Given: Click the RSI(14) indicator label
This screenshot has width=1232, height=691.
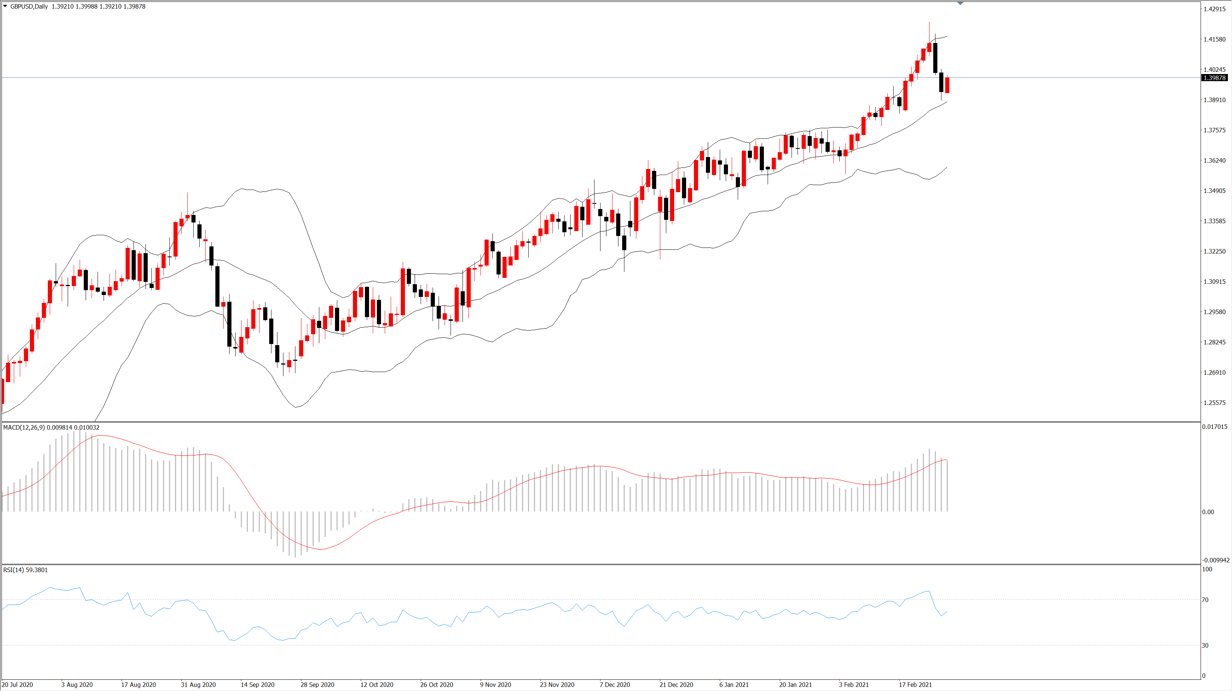Looking at the screenshot, I should pyautogui.click(x=13, y=570).
